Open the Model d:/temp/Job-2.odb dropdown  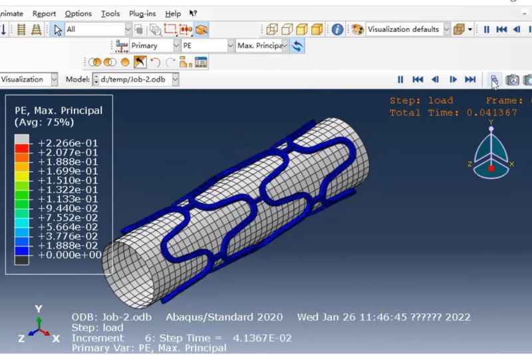click(175, 80)
